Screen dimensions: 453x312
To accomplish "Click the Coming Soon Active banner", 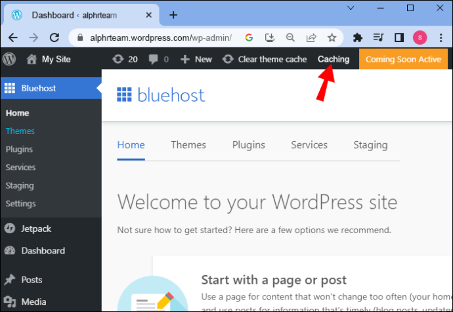I will pos(403,59).
